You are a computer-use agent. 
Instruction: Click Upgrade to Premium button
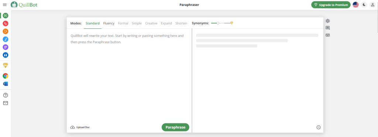pyautogui.click(x=331, y=5)
